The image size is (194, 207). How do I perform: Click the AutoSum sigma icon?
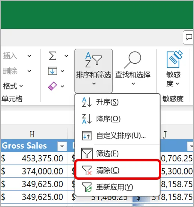(52, 56)
